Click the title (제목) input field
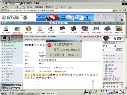 (x=69, y=60)
